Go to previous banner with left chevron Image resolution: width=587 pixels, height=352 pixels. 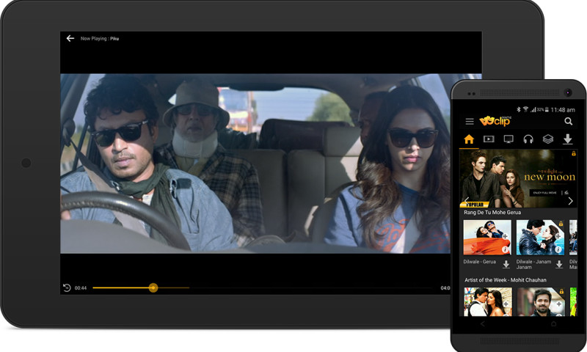point(467,200)
